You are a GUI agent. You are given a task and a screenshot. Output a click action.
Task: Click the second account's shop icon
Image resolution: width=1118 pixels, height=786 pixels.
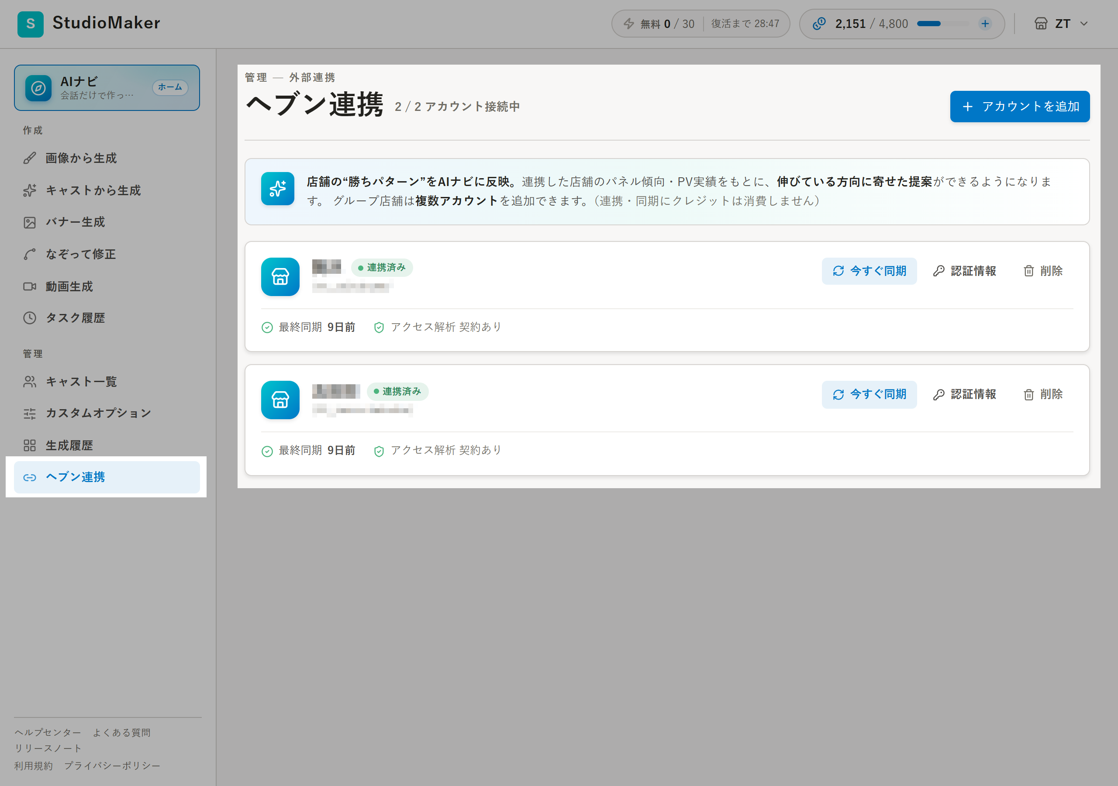coord(280,400)
